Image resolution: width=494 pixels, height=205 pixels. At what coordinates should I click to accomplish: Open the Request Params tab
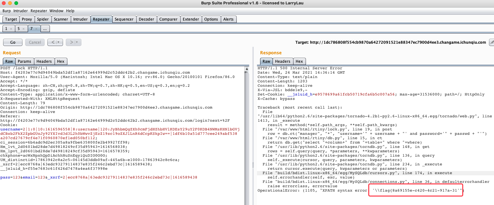click(x=24, y=61)
